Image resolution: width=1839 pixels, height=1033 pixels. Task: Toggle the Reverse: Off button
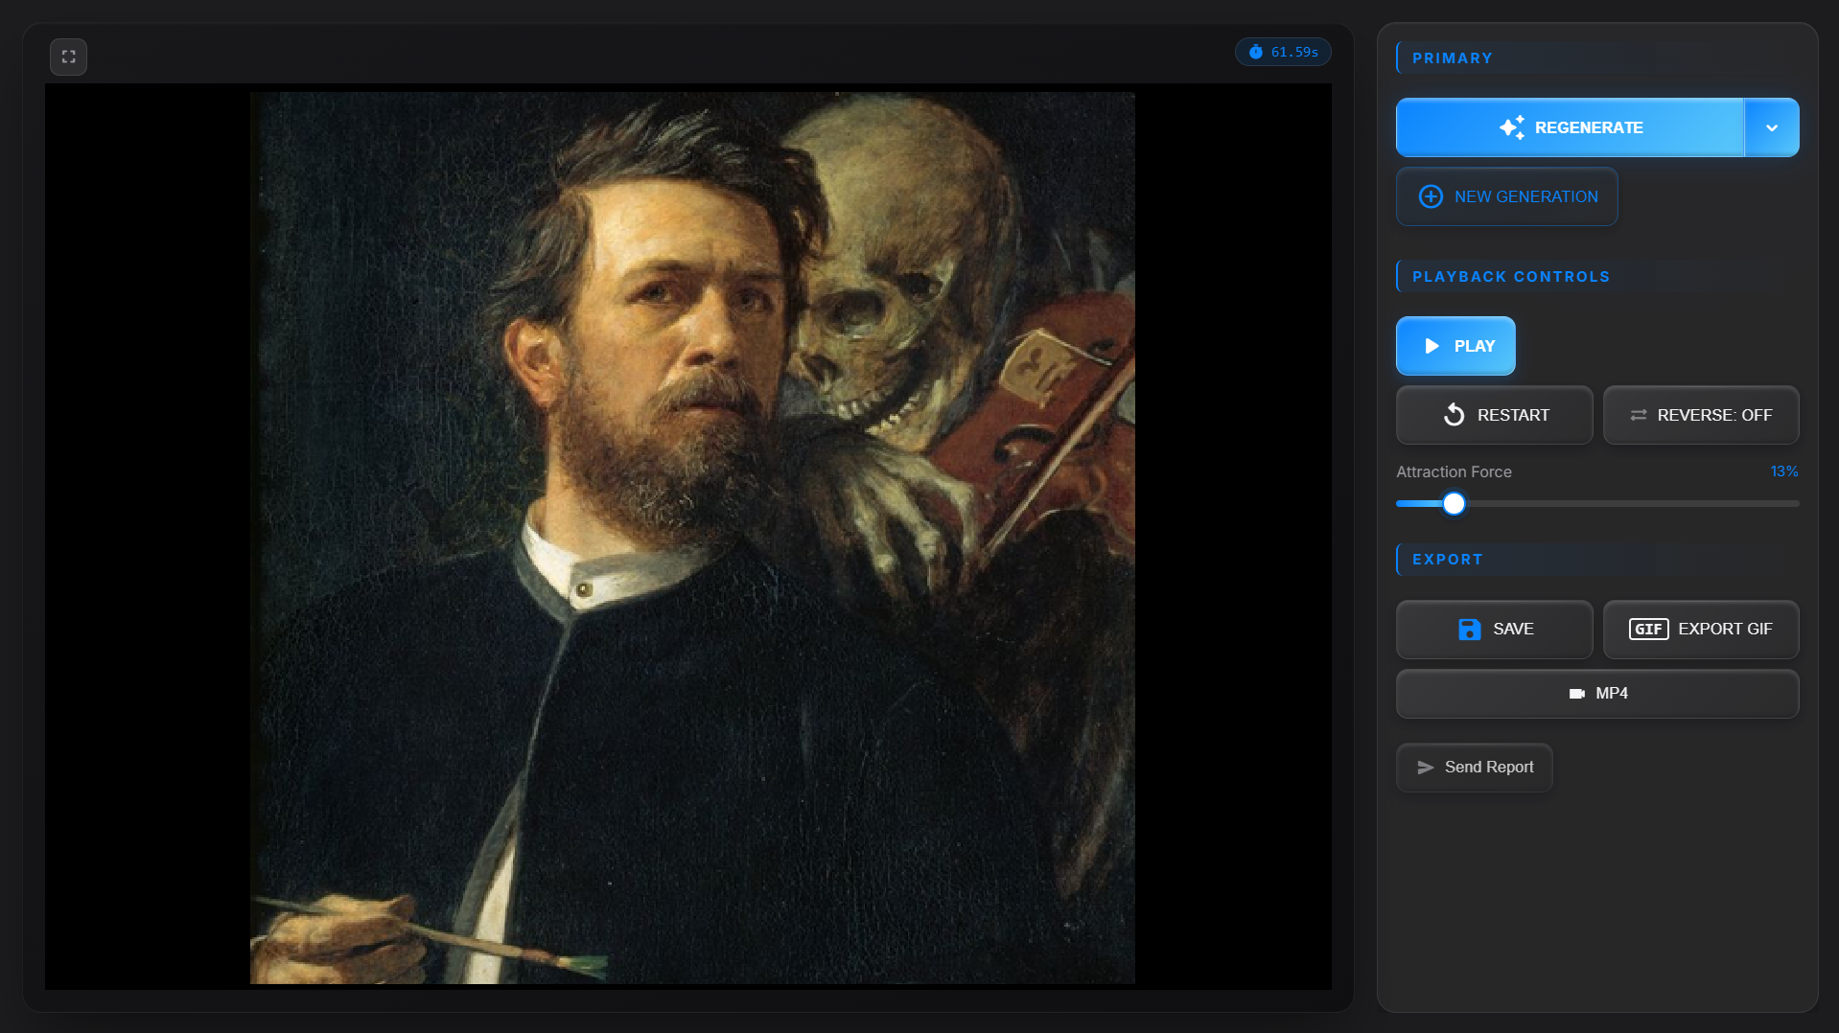(1700, 415)
